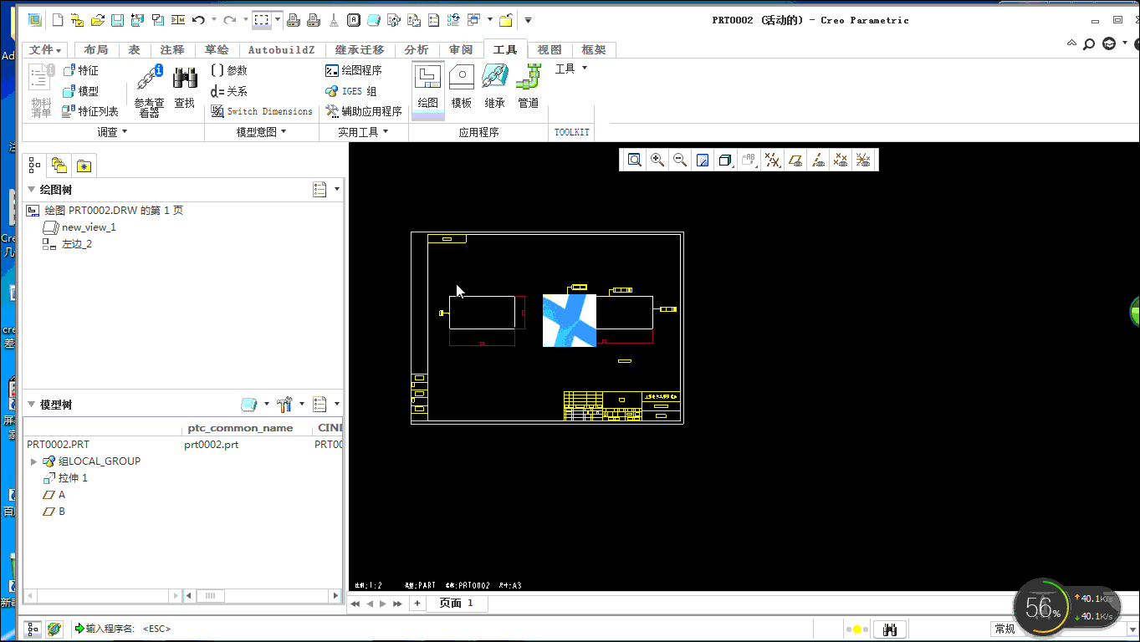Select the 管道 piping application
This screenshot has width=1140, height=642.
tap(529, 87)
